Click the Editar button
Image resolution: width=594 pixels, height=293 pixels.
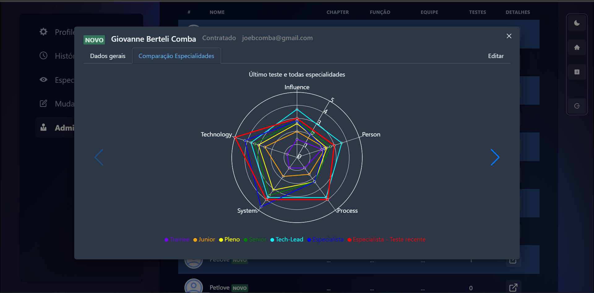(x=496, y=56)
